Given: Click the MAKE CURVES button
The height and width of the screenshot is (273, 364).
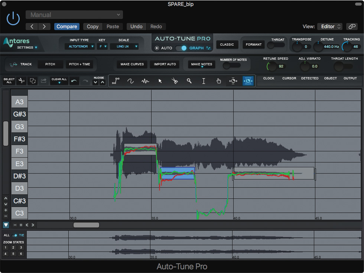Looking at the screenshot, I should tap(131, 64).
